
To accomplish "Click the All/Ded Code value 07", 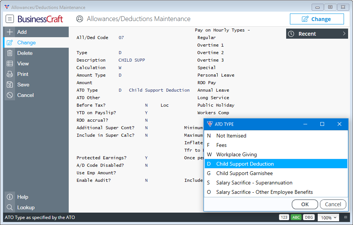I will pyautogui.click(x=121, y=38).
